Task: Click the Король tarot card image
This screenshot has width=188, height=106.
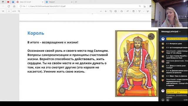Action: (137, 64)
